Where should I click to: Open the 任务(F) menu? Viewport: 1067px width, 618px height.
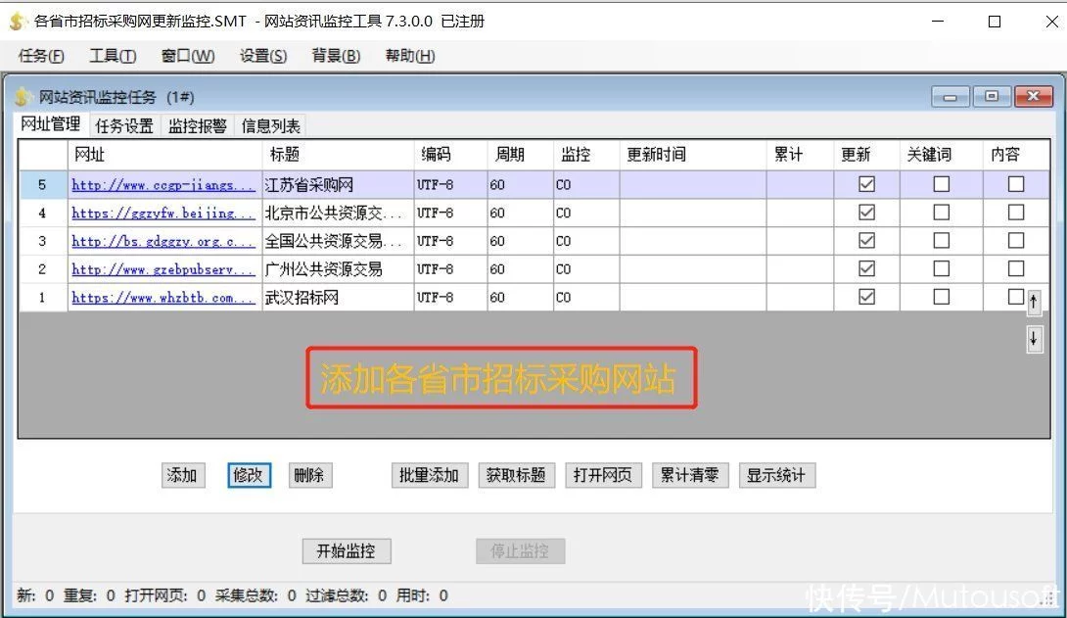(41, 56)
